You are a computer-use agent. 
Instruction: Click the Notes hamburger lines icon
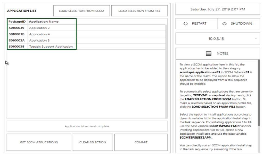[x=209, y=53]
